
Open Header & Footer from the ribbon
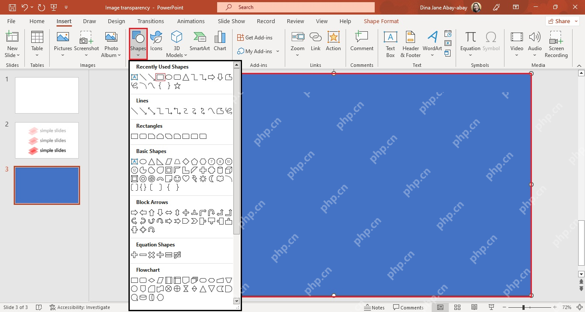click(411, 44)
